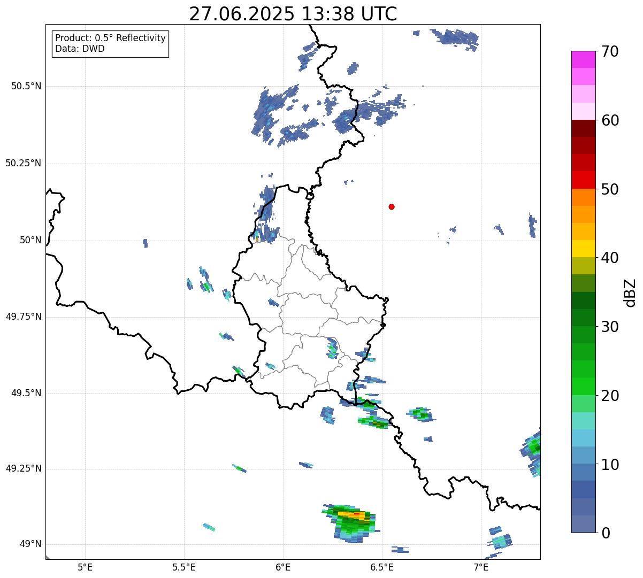Image resolution: width=643 pixels, height=578 pixels.
Task: Click the dBZ colorbar axis label
Action: 630,292
